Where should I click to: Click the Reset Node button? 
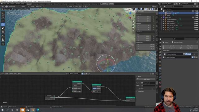tap(146, 79)
